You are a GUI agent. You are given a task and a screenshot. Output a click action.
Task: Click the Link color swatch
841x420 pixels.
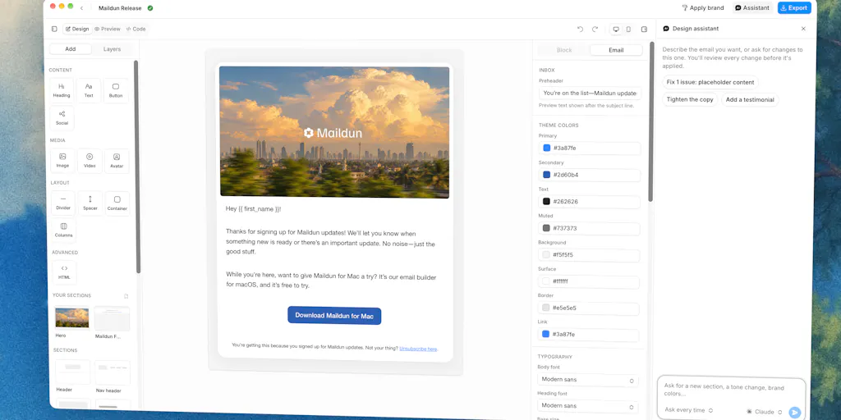(x=545, y=335)
